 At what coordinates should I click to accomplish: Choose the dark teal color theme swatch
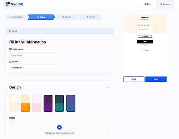[x=60, y=103]
